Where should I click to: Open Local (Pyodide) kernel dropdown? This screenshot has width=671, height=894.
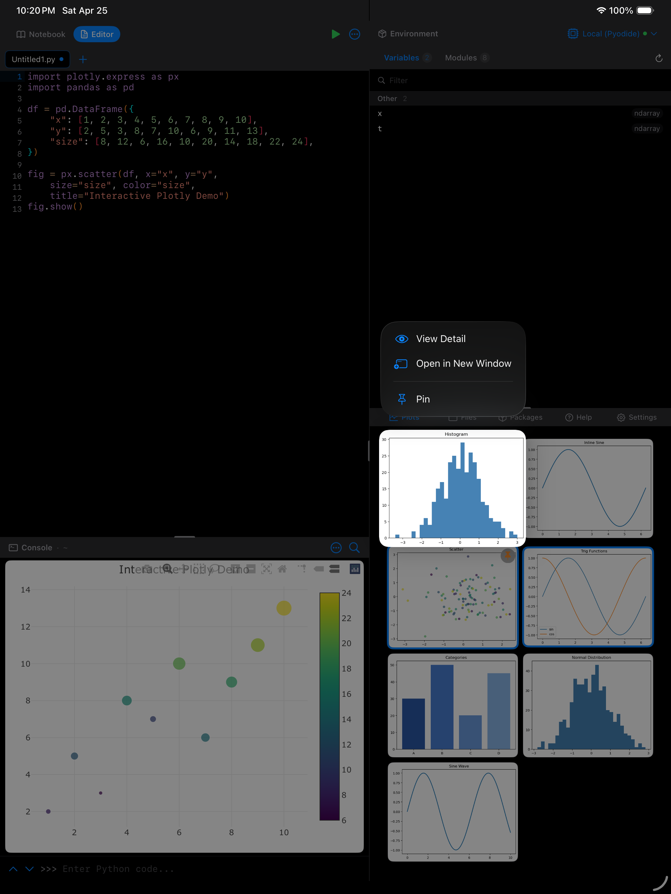coord(612,33)
